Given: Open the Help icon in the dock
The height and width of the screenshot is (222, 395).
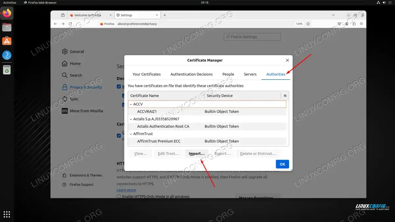Looking at the screenshot, I should (7, 55).
